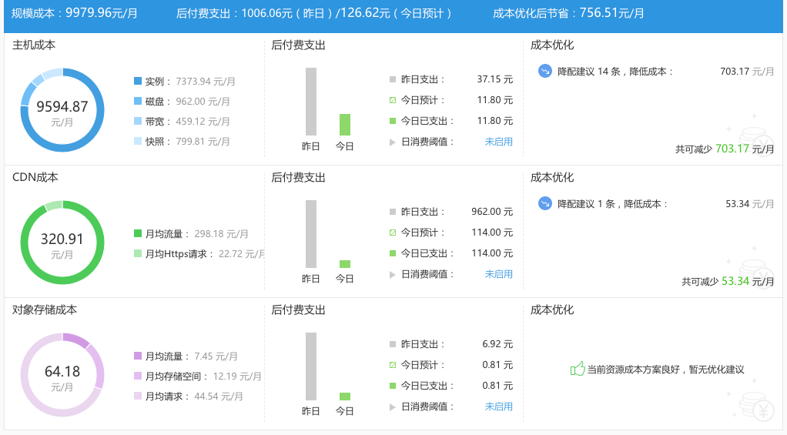Click the green 今日 bar in CDN成本 row

[344, 264]
